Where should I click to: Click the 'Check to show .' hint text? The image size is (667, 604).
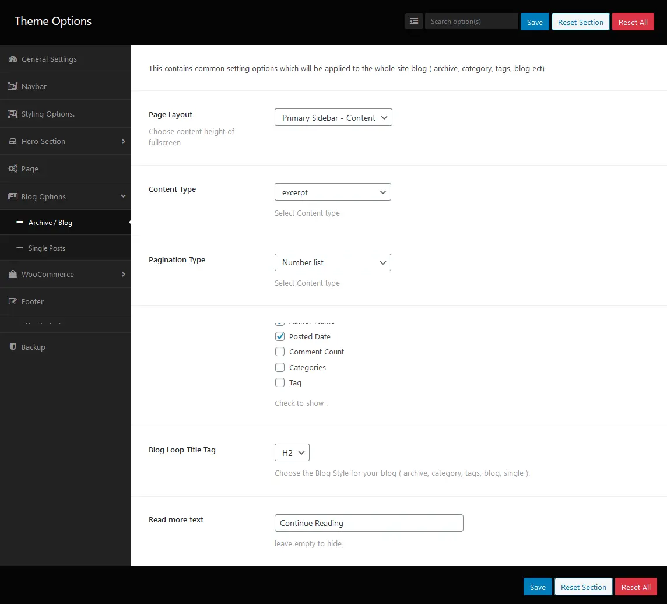pyautogui.click(x=301, y=403)
